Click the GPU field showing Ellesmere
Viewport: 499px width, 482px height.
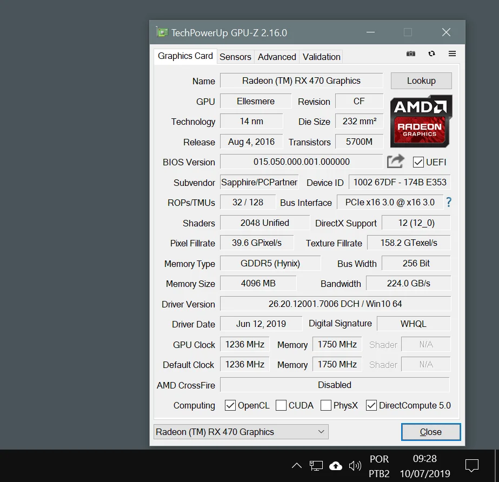click(256, 101)
